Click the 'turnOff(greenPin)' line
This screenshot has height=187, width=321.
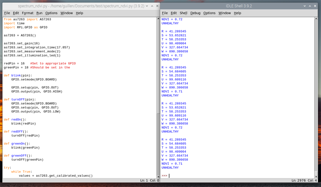coord(27,159)
